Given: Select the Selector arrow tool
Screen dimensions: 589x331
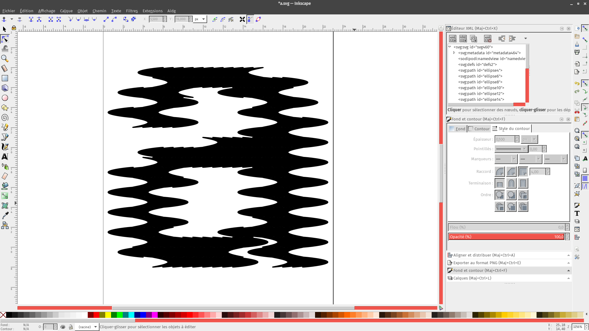Looking at the screenshot, I should pos(5,29).
